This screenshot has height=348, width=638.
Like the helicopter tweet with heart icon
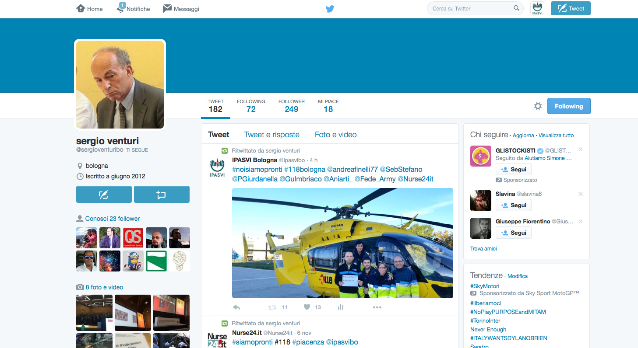click(x=307, y=307)
